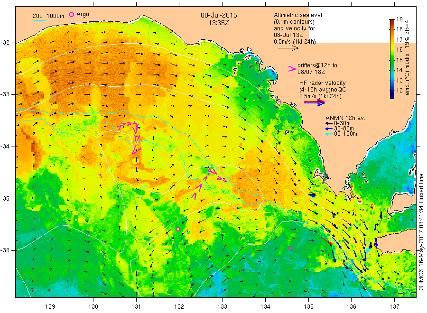Click the longitude label 137
The height and width of the screenshot is (313, 427).
tap(394, 307)
